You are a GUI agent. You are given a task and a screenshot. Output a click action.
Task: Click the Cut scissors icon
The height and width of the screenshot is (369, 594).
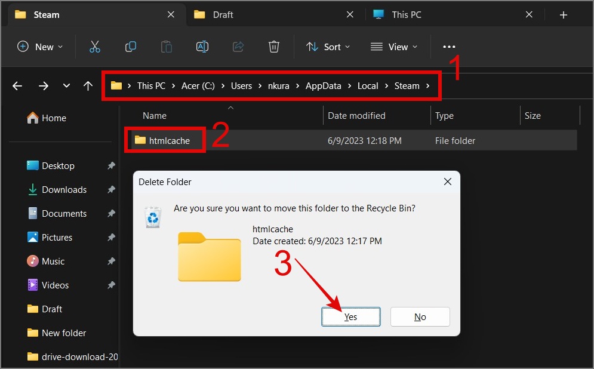coord(95,47)
